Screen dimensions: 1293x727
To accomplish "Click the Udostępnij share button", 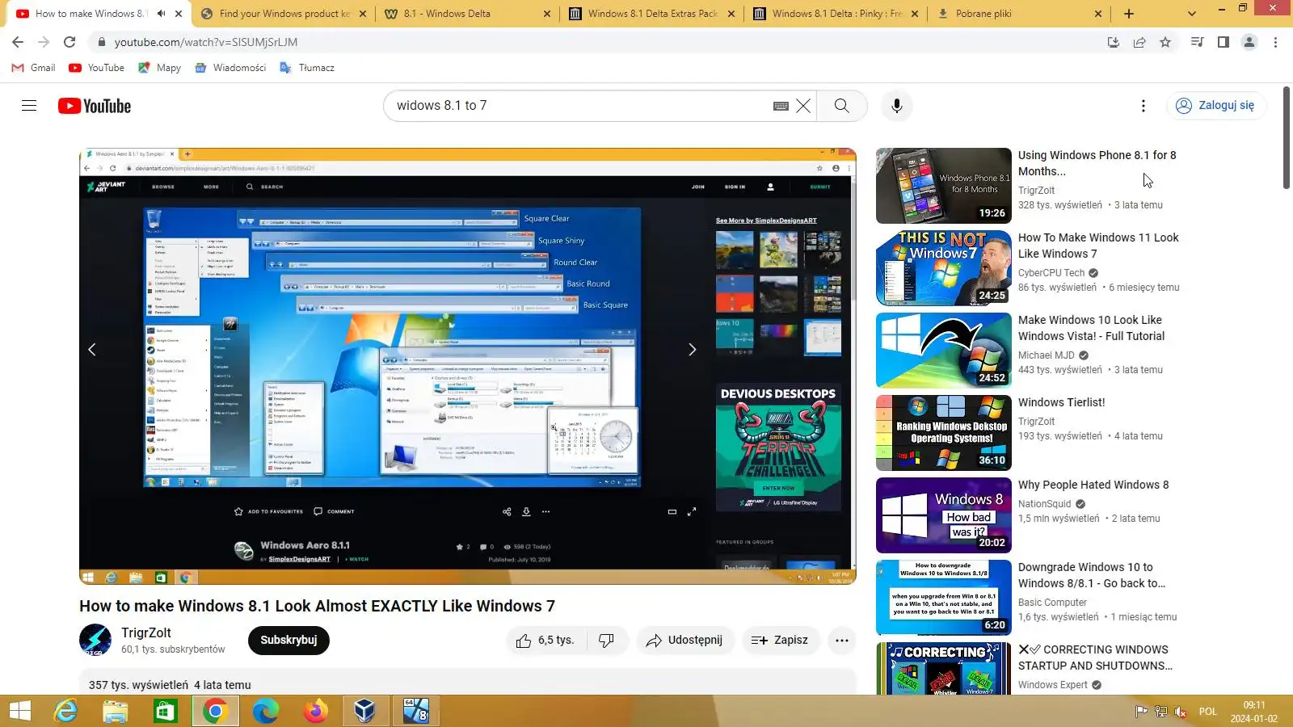I will [684, 641].
